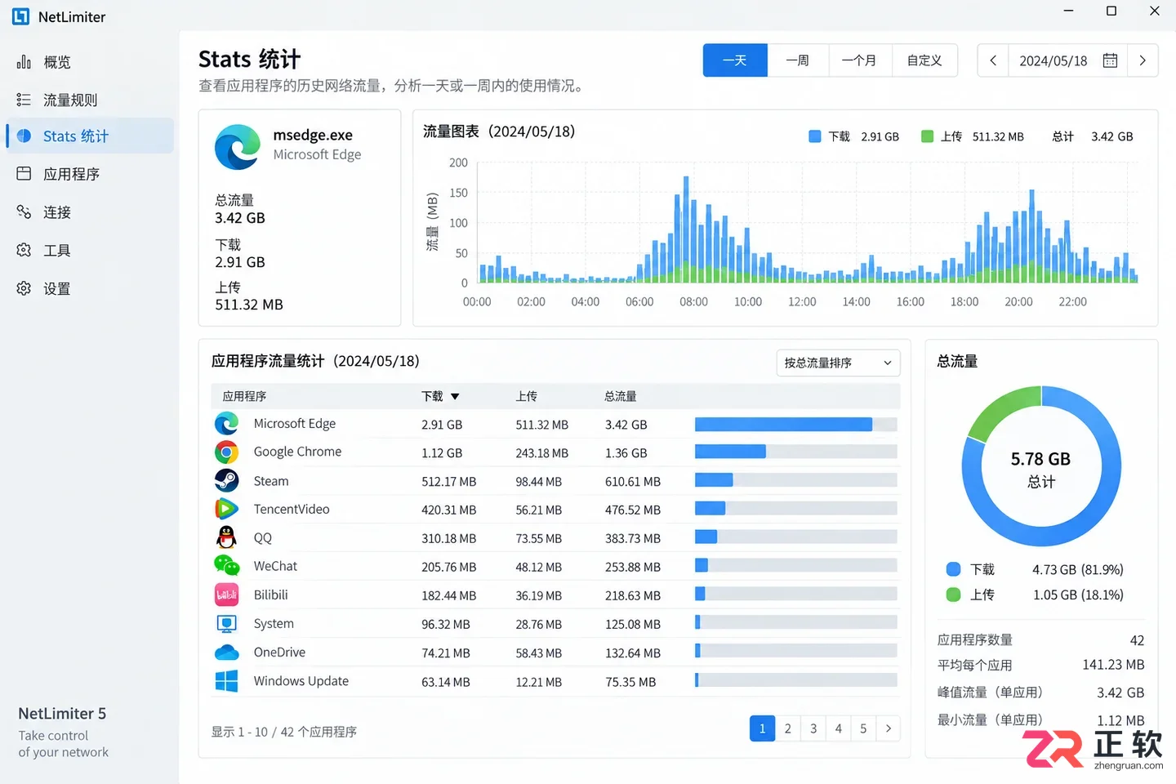The width and height of the screenshot is (1176, 784).
Task: Click the QQ penguin icon
Action: (226, 537)
